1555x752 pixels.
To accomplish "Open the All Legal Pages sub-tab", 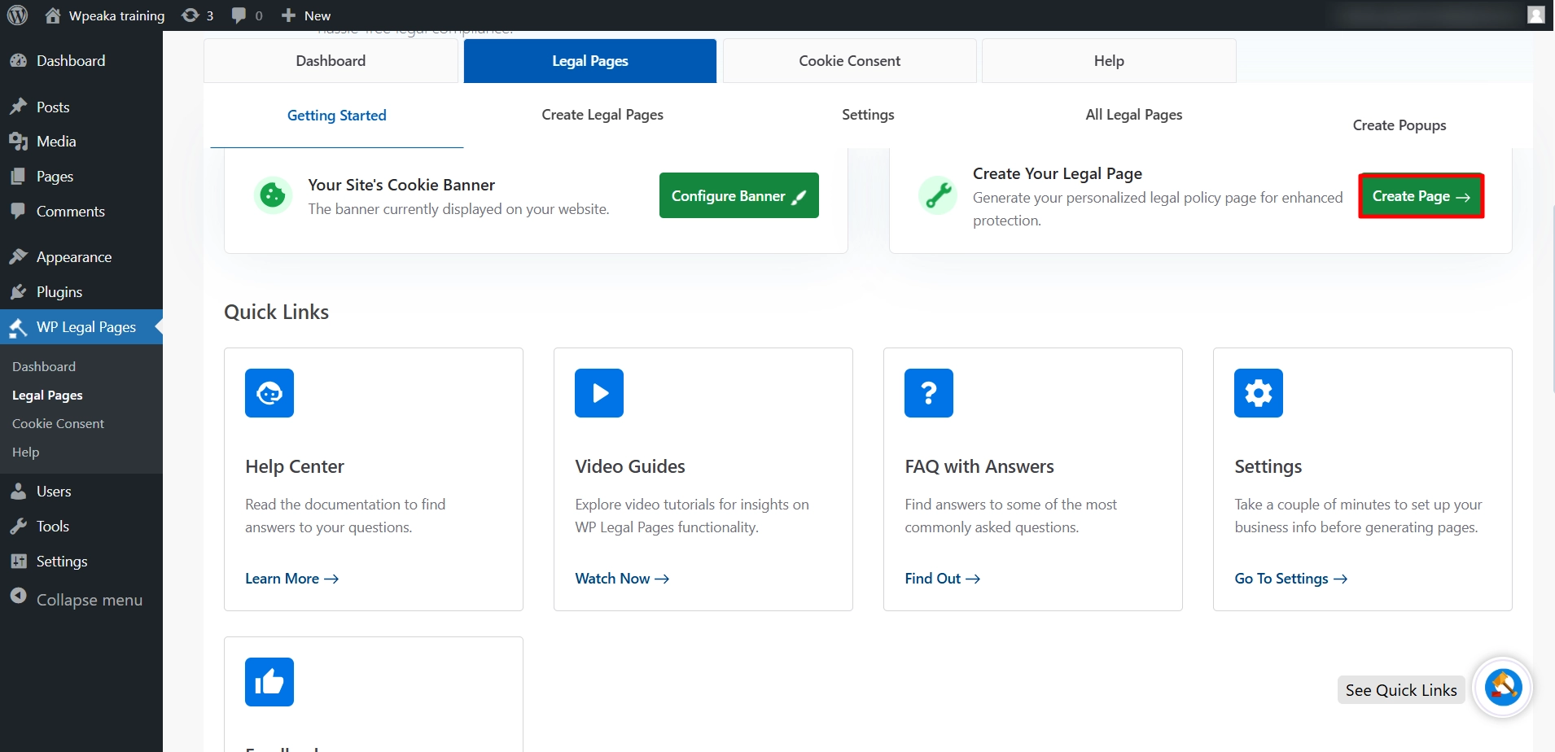I will pos(1134,115).
